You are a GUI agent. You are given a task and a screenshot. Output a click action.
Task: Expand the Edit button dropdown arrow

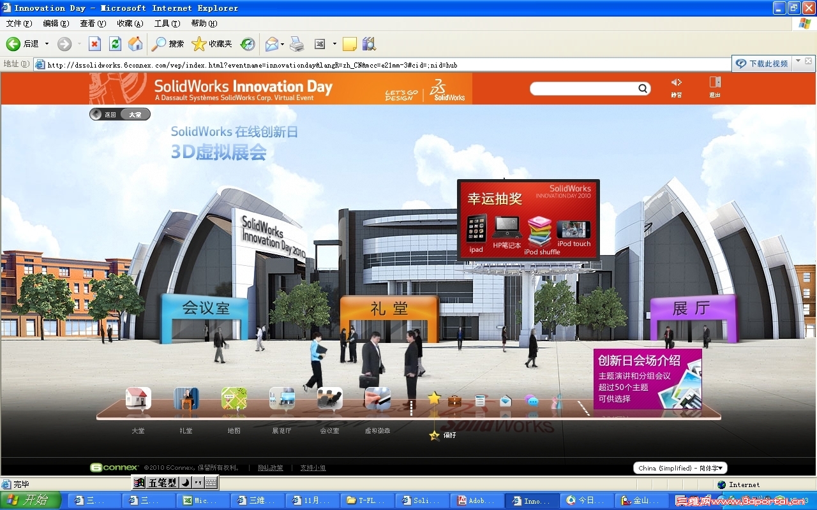tap(334, 44)
